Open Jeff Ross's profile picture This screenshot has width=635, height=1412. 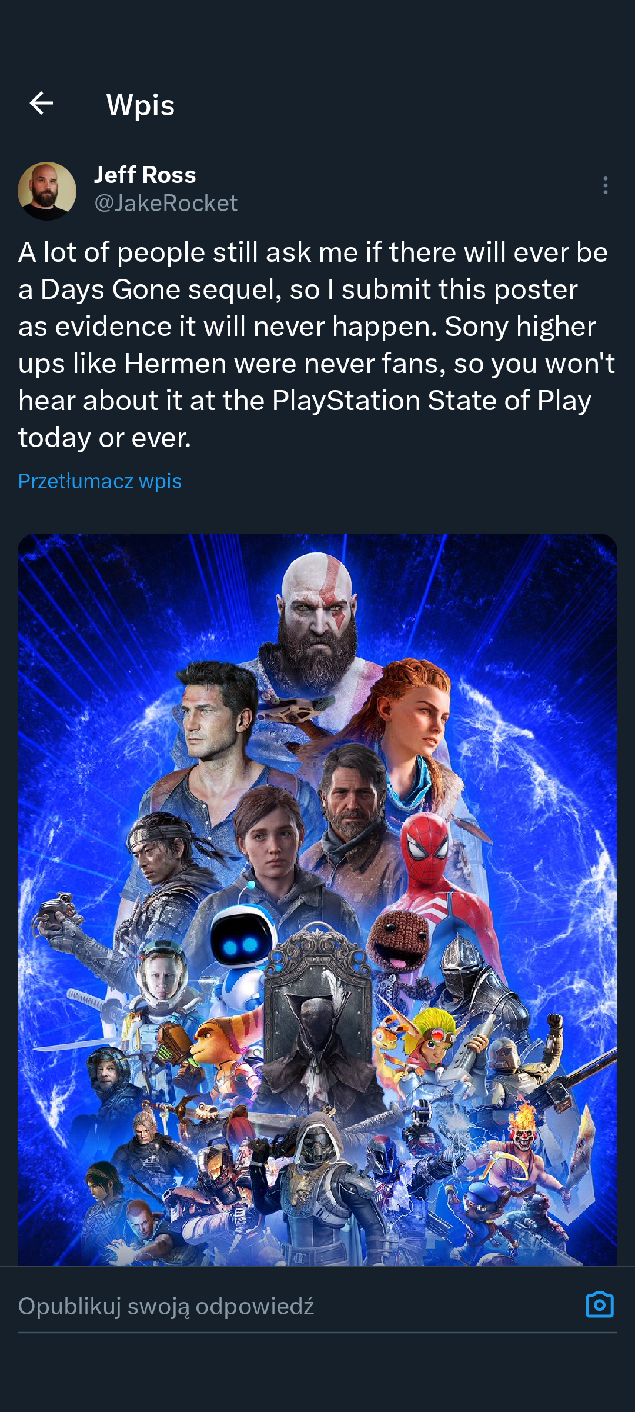pyautogui.click(x=47, y=191)
